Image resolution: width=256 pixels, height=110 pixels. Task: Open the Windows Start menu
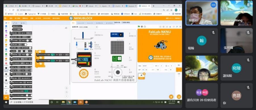pos(6,102)
